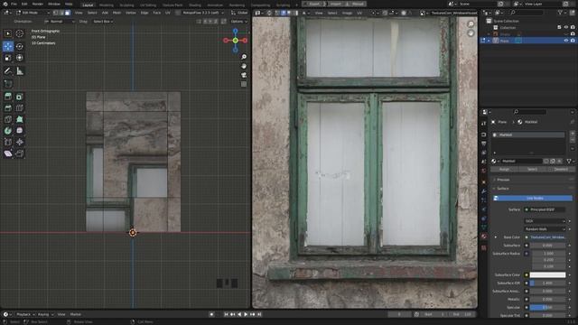This screenshot has width=578, height=325.
Task: Click the 3D viewport zoom magnifier icon
Action: click(244, 57)
